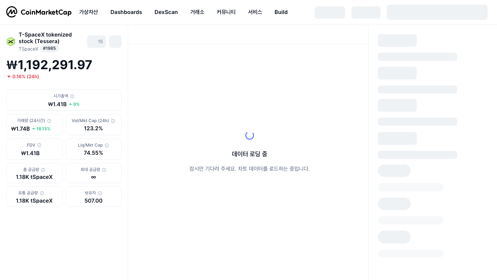Open the 가상자산 menu
Screen dimensions: 497x280
(x=89, y=12)
